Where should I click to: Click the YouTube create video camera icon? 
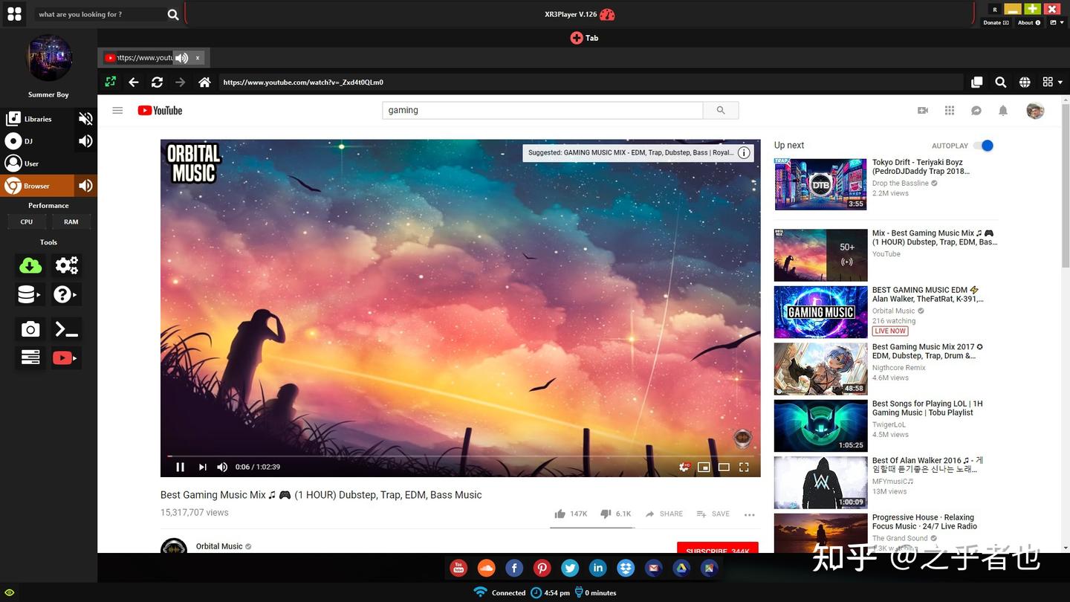coord(923,111)
